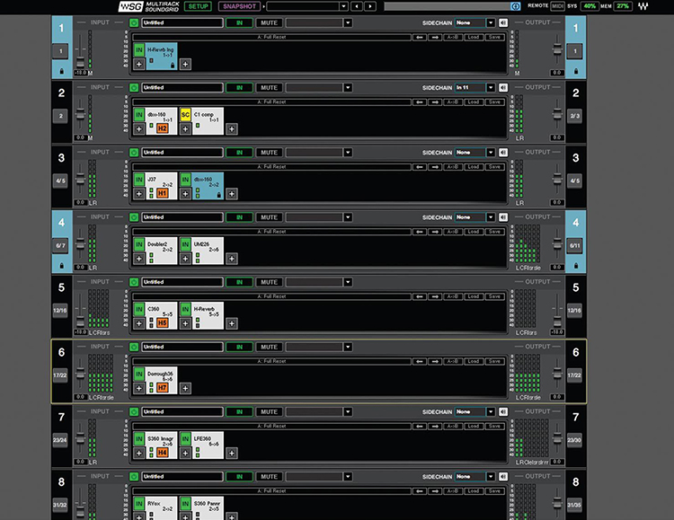The height and width of the screenshot is (520, 674).
Task: Toggle rack 2 power button
Action: pos(134,88)
